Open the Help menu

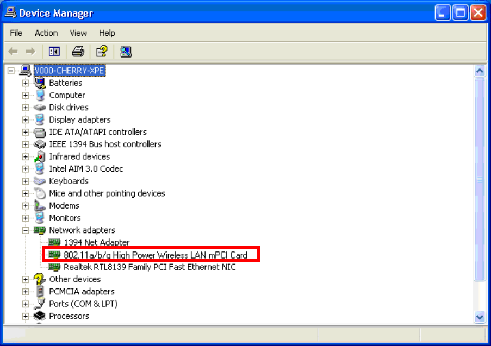[107, 33]
